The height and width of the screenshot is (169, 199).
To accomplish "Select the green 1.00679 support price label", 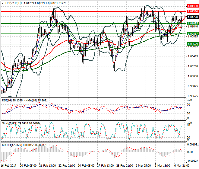I will point(192,44).
